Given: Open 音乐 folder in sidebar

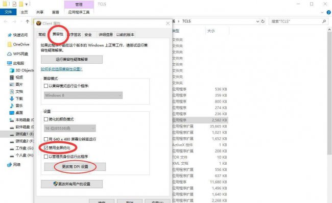Looking at the screenshot, I should 16,106.
